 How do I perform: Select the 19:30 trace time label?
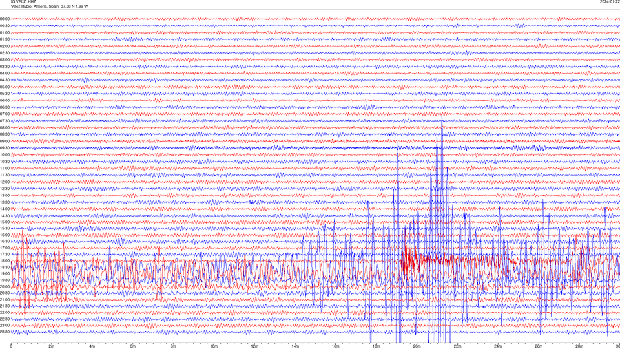5,280
